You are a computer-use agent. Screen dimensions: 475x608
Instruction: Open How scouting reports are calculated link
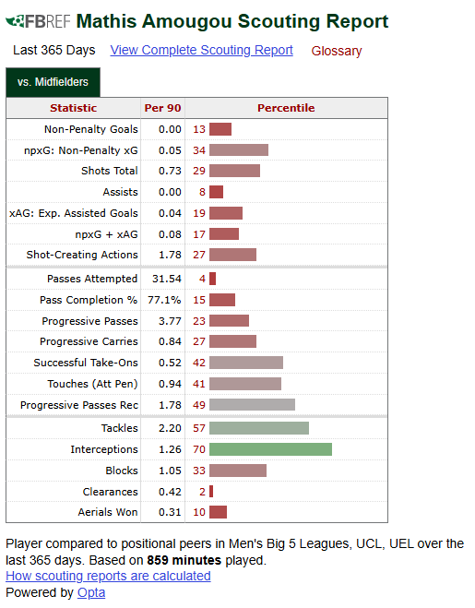(108, 576)
